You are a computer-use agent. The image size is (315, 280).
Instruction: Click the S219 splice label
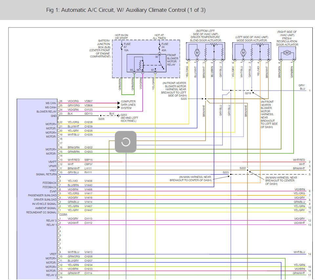[x=248, y=94]
